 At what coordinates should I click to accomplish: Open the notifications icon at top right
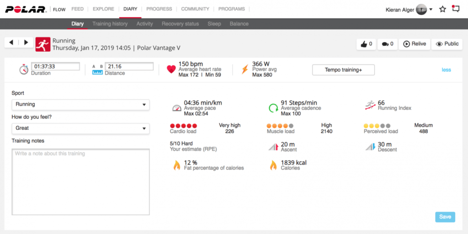point(455,9)
